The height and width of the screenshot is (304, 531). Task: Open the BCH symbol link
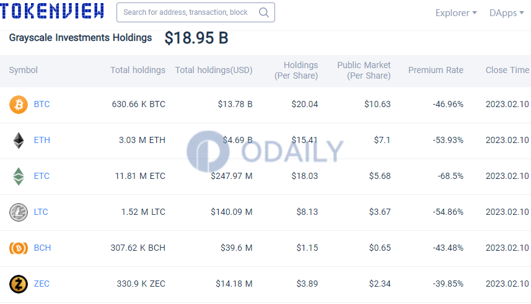point(42,248)
